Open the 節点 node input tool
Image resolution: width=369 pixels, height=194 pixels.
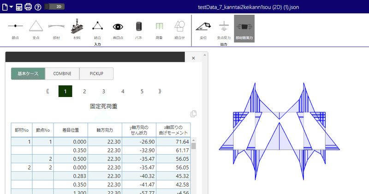[x=15, y=29]
